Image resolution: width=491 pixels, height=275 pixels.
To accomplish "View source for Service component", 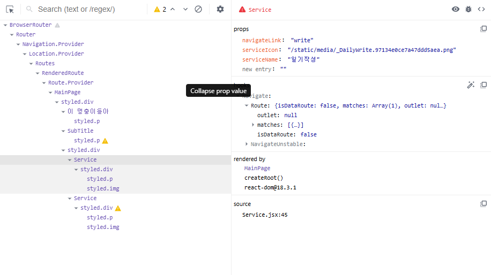I will coord(481,10).
